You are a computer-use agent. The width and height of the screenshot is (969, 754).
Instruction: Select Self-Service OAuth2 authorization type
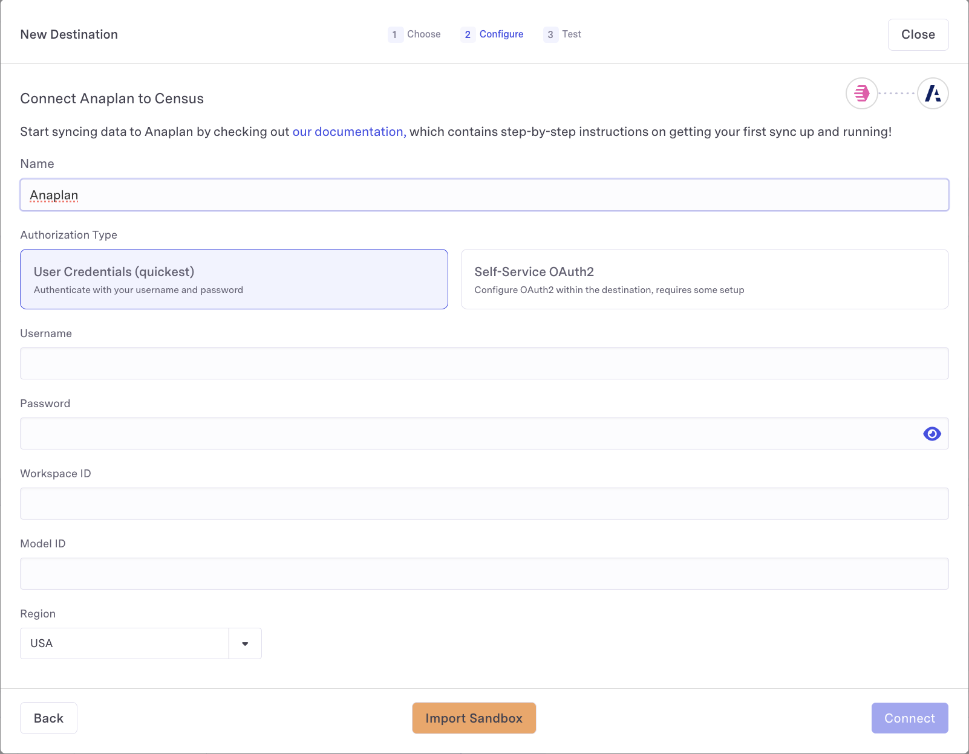(x=704, y=279)
